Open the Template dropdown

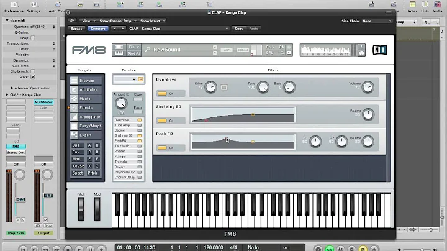pos(125,80)
